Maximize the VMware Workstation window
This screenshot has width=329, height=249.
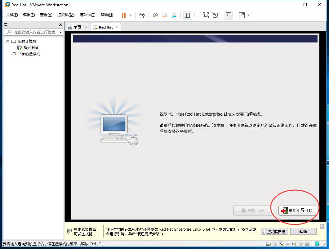(305, 5)
